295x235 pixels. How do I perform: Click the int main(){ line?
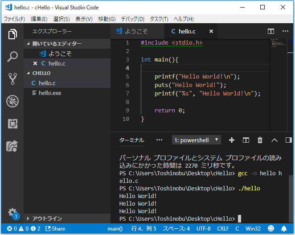[x=160, y=60]
